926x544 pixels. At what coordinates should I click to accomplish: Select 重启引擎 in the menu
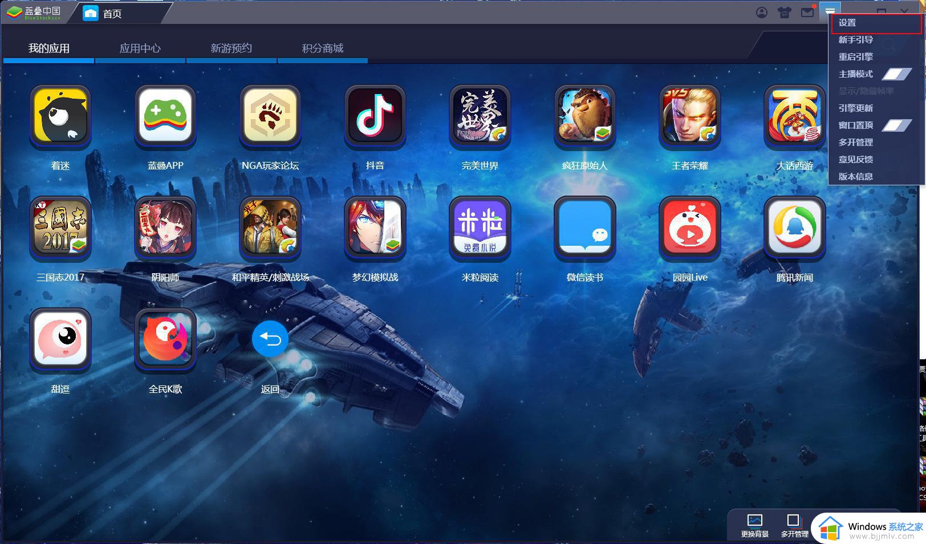856,57
